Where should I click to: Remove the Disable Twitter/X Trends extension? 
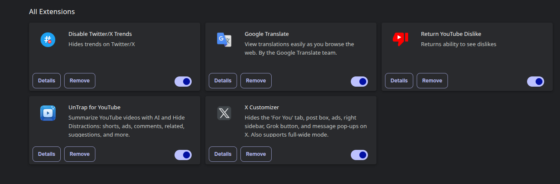tap(80, 81)
